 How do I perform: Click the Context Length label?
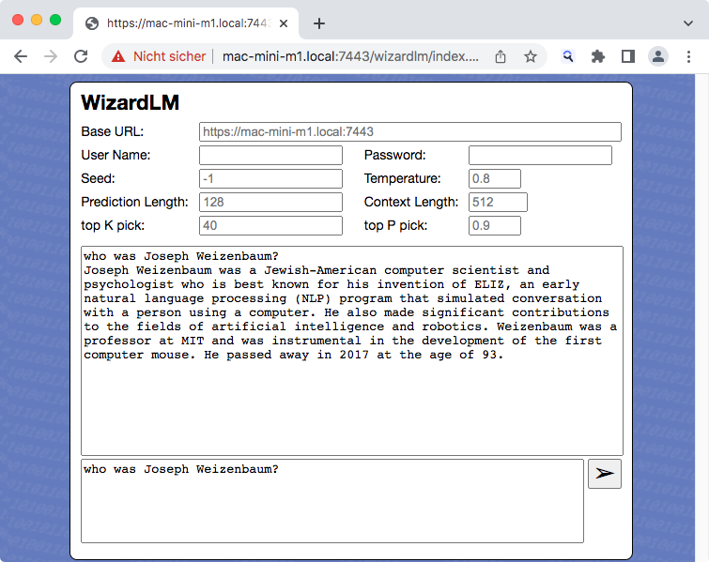[411, 202]
